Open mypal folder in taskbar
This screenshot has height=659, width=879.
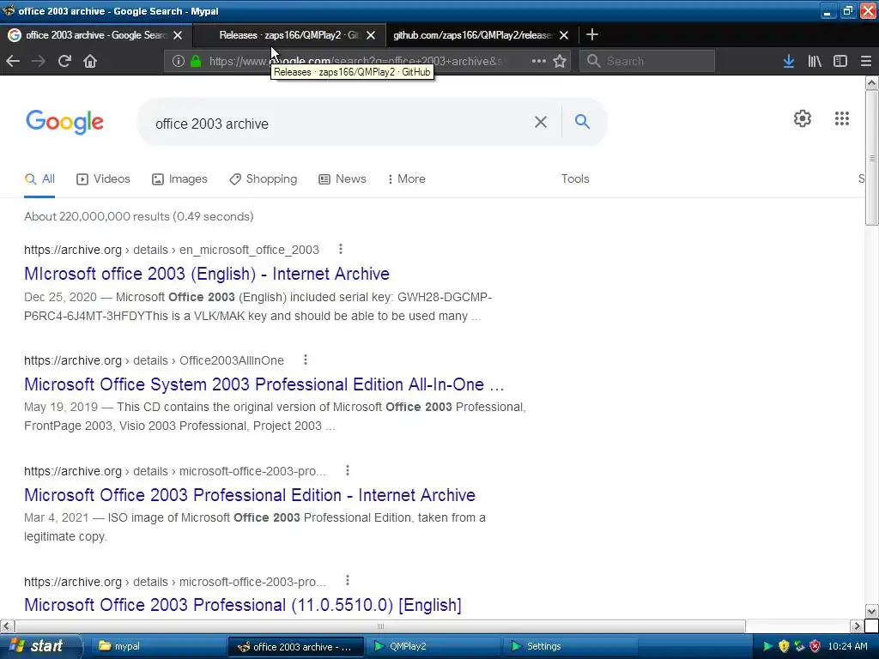point(157,646)
